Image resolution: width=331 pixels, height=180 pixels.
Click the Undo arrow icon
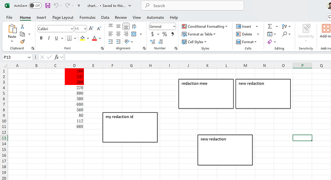tap(56, 5)
